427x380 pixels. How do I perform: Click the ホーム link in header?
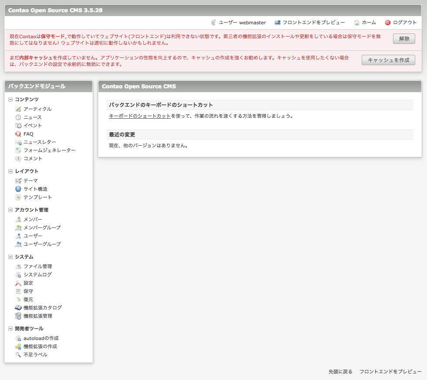(x=369, y=23)
